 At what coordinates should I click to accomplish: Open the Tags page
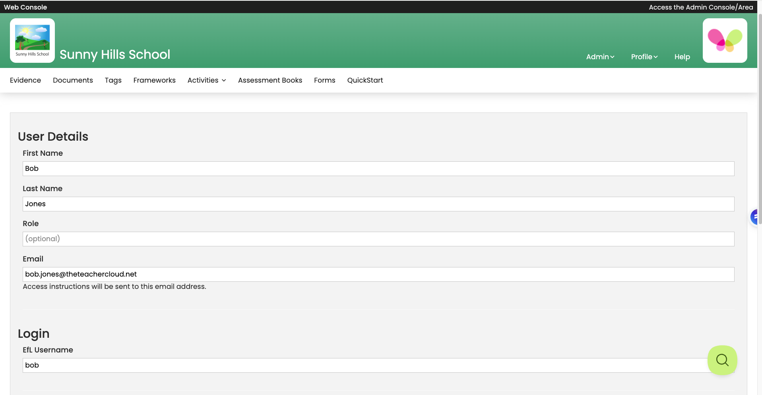113,80
